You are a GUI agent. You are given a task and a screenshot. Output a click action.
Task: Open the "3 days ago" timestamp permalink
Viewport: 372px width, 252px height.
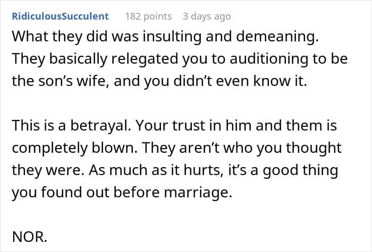(207, 16)
